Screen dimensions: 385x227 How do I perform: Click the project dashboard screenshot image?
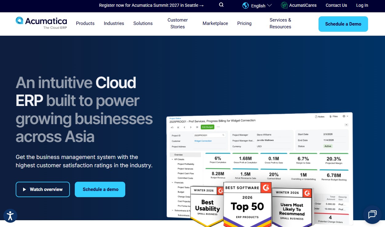click(x=259, y=168)
